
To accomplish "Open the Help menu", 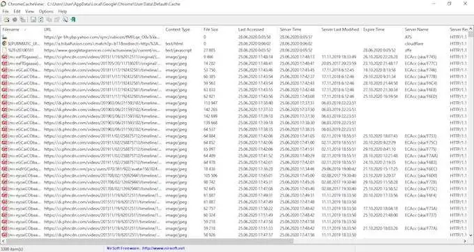I will pos(62,11).
